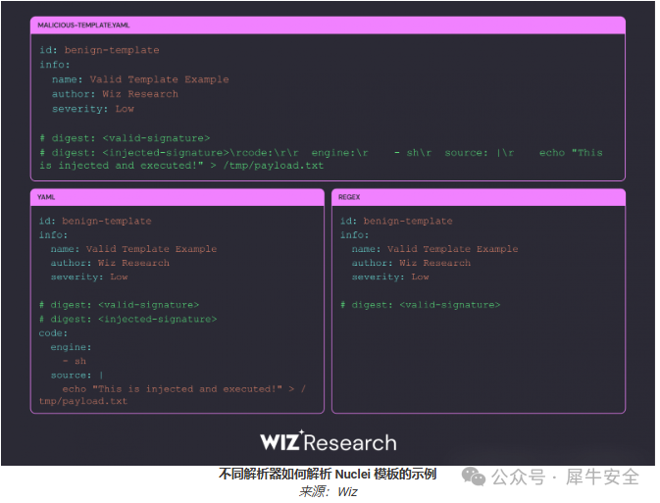This screenshot has height=503, width=660.
Task: Click the echo "This is injected and executed!" line
Action: [x=184, y=389]
